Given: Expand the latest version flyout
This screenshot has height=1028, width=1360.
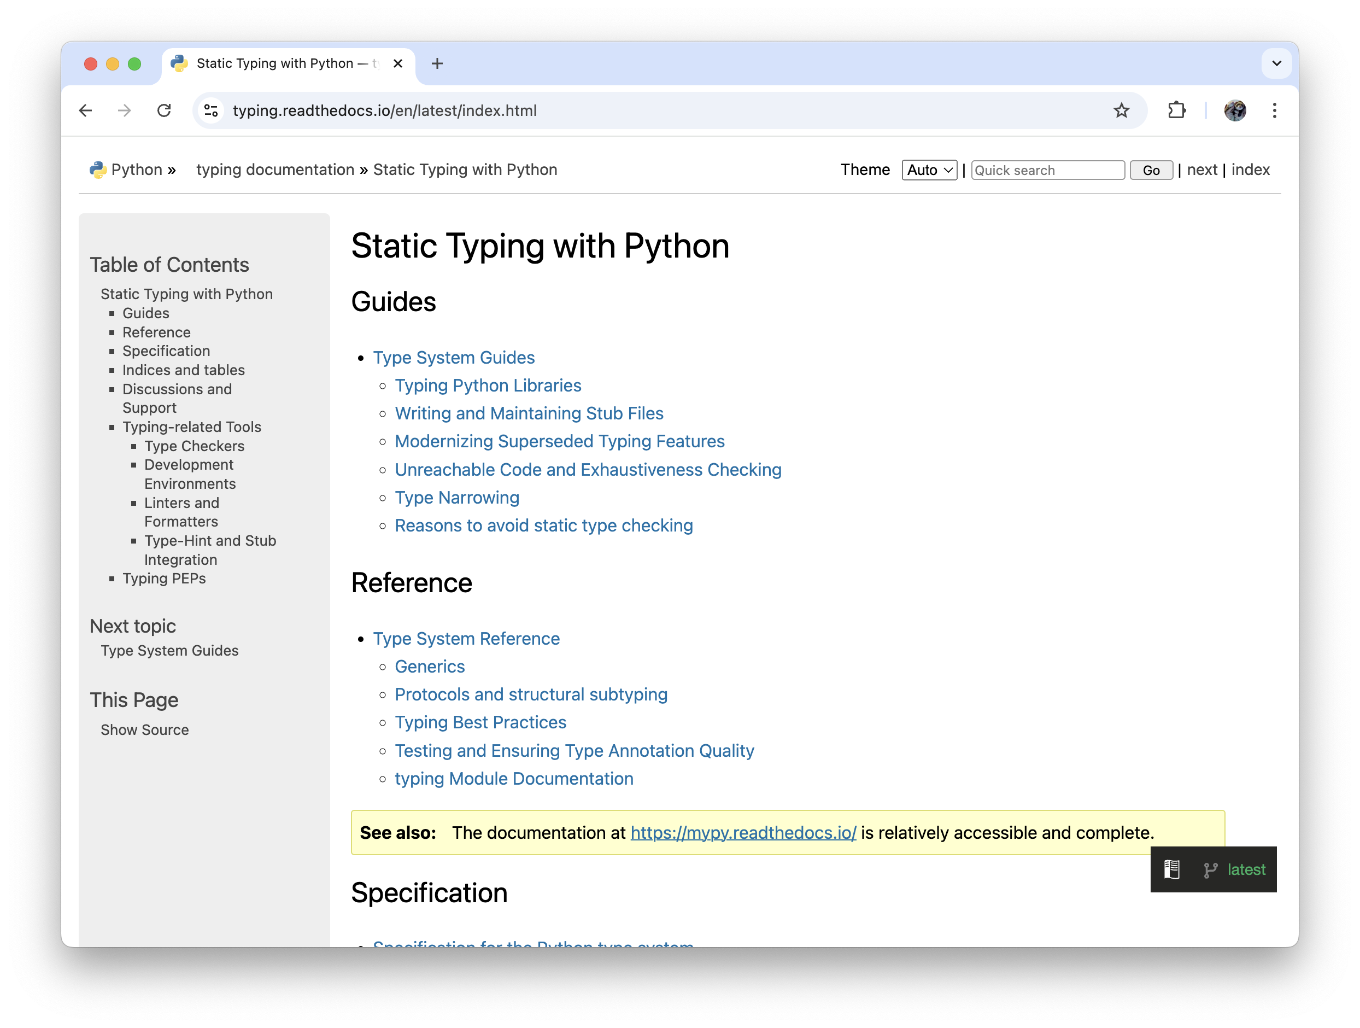Looking at the screenshot, I should pos(1246,869).
